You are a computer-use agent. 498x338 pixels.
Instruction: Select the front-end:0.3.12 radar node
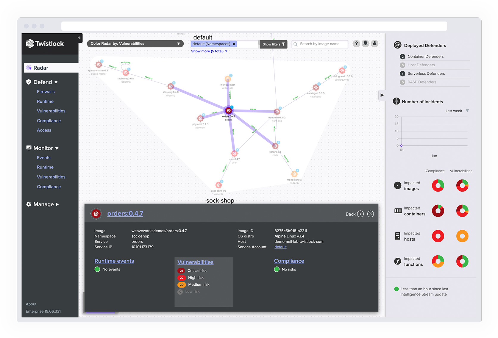point(277,112)
